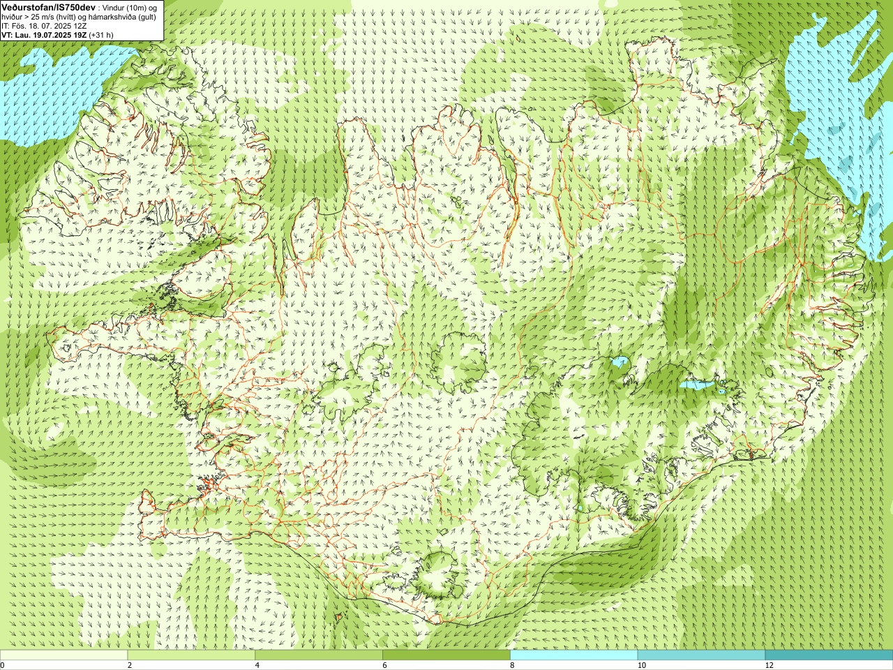Click the legend value label "2"
Viewport: 893px width, 670px height.
click(130, 665)
